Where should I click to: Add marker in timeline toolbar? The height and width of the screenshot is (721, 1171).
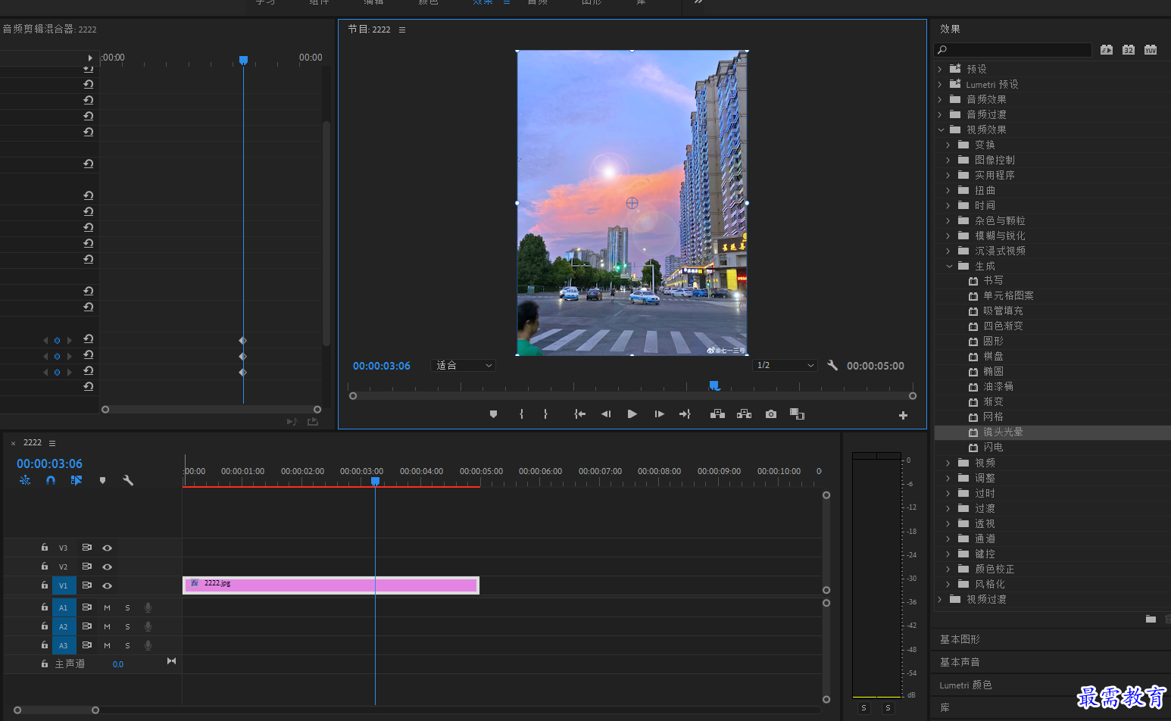(x=102, y=480)
